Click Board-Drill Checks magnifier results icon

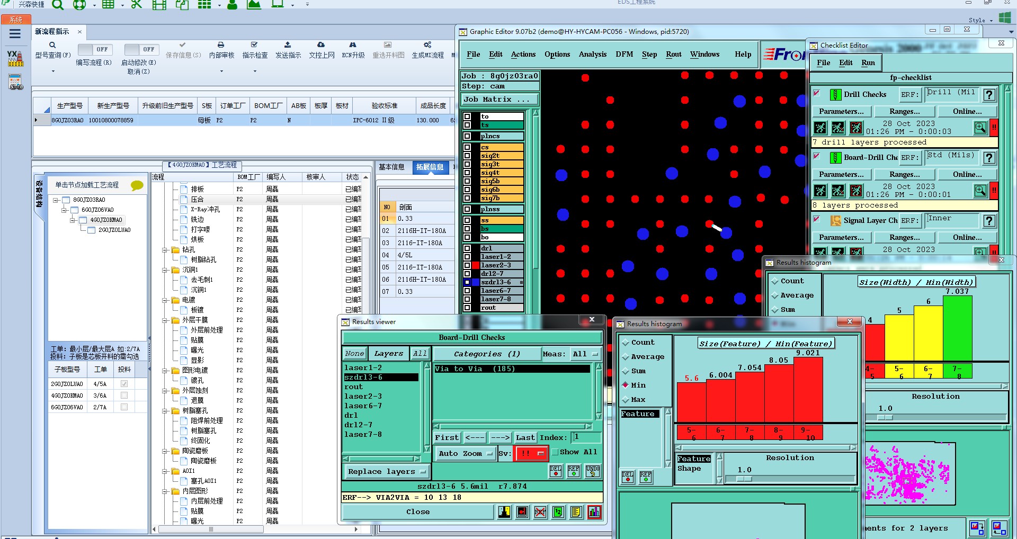click(980, 191)
